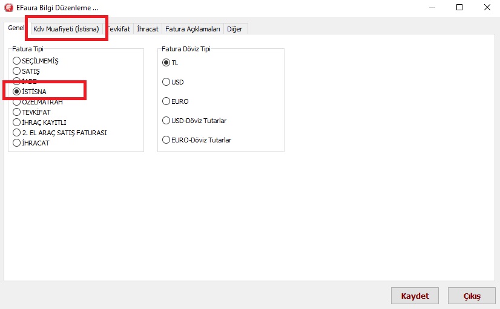This screenshot has width=500, height=309.
Task: Click the Çıkış button to exit
Action: point(471,296)
